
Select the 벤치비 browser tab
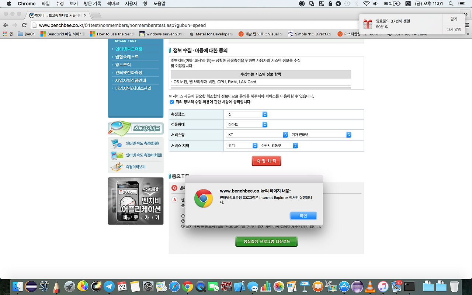[x=58, y=15]
